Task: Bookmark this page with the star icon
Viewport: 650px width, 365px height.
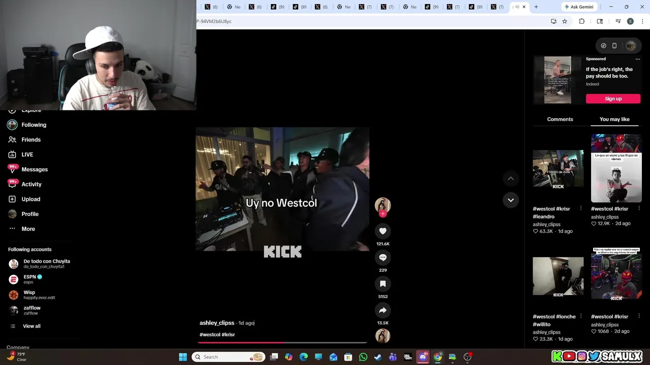Action: click(565, 21)
